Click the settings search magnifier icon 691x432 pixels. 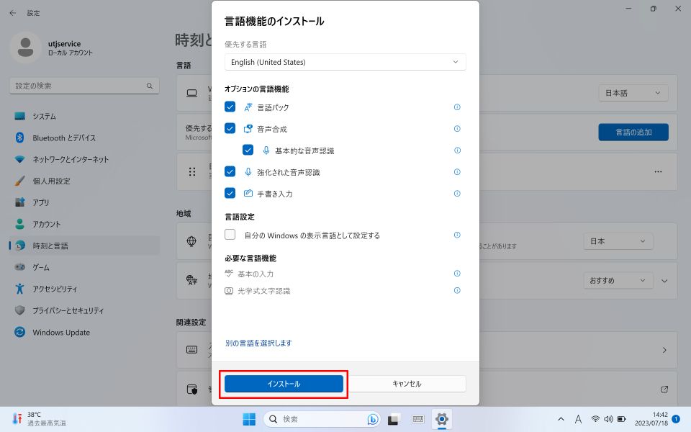click(x=150, y=86)
